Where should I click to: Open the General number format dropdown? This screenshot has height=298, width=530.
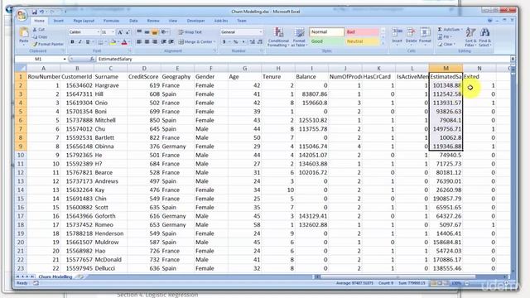[260, 32]
